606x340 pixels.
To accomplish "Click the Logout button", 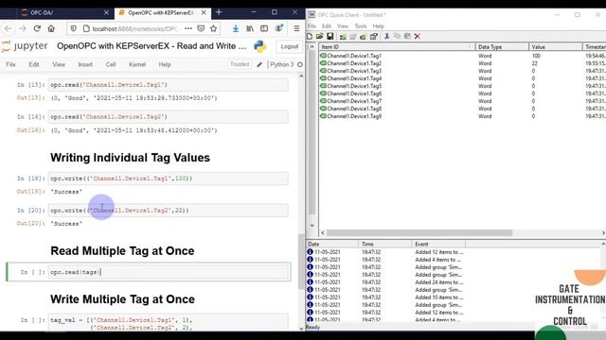I will coord(290,46).
